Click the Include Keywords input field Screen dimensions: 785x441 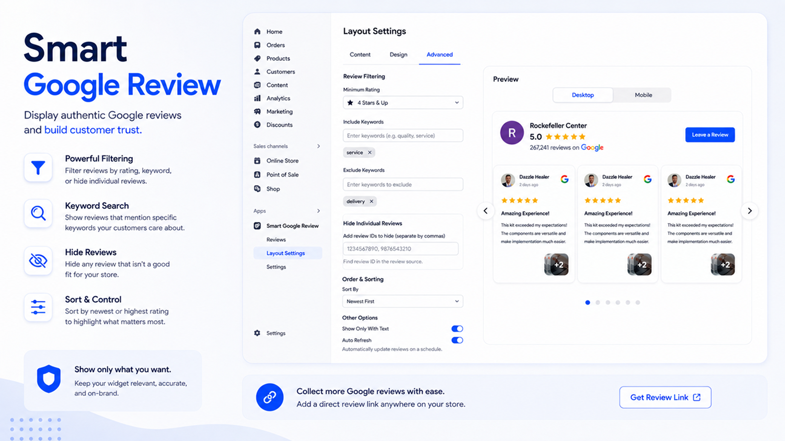coord(403,136)
